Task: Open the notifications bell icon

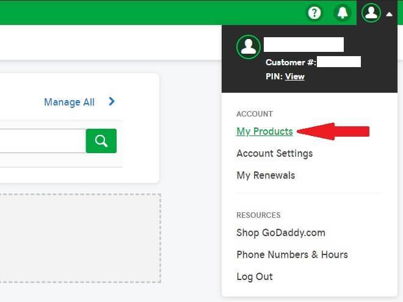Action: [x=343, y=13]
